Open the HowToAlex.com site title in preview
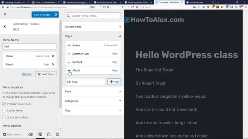Screen dimensions: 248x139 157,20
